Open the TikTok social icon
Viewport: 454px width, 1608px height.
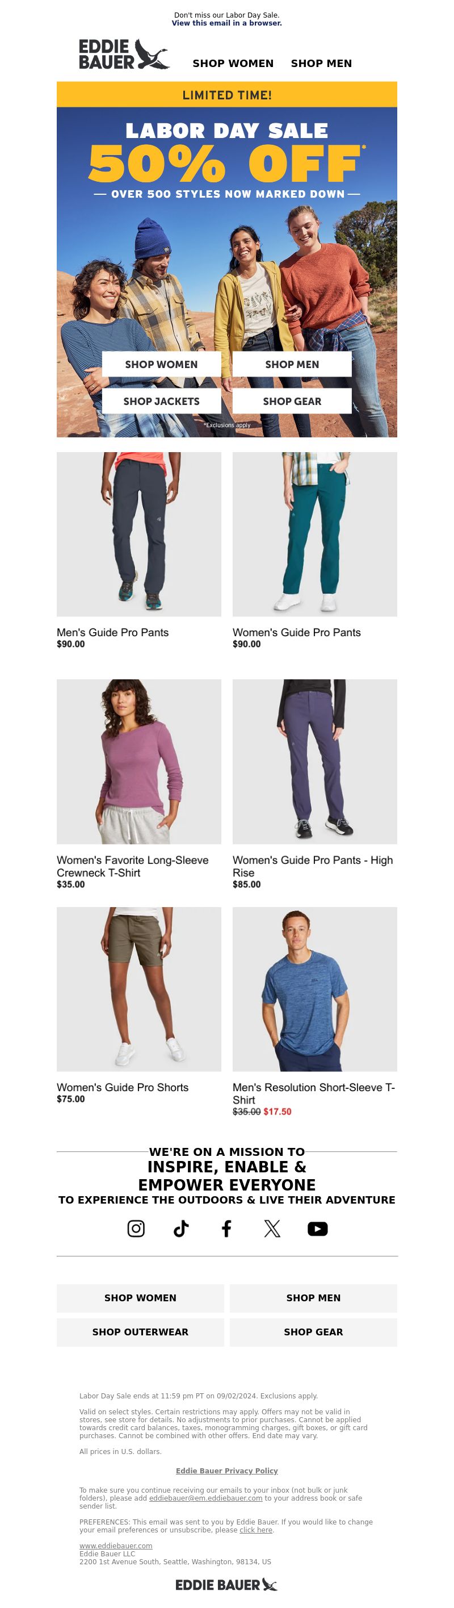(181, 1229)
